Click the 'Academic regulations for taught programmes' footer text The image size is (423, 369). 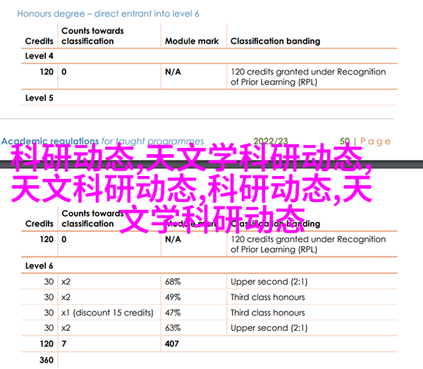coord(103,141)
